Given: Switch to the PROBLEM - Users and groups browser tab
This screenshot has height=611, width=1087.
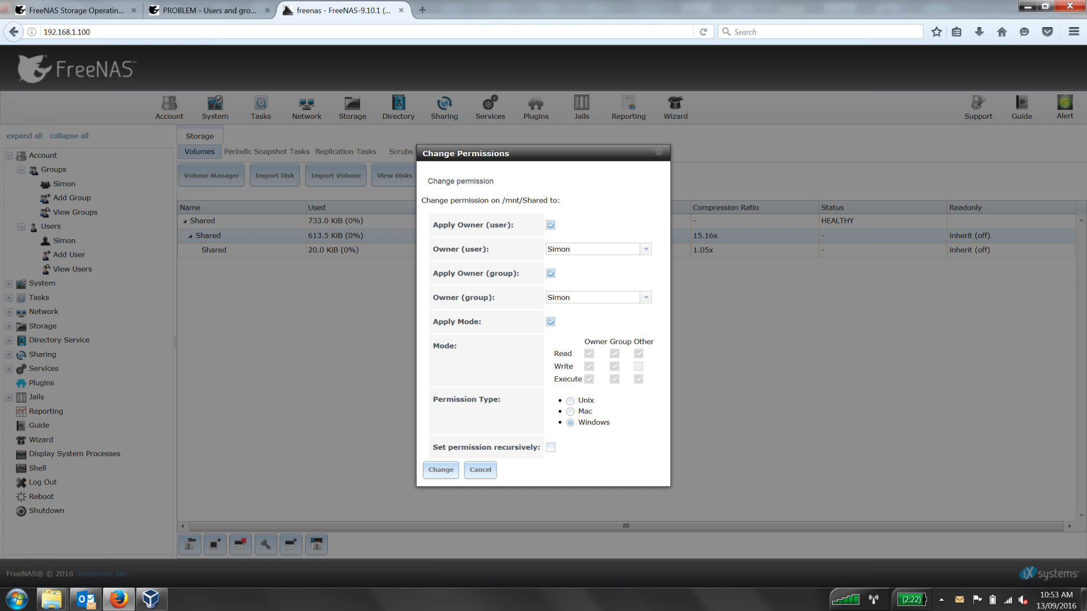Looking at the screenshot, I should point(209,10).
